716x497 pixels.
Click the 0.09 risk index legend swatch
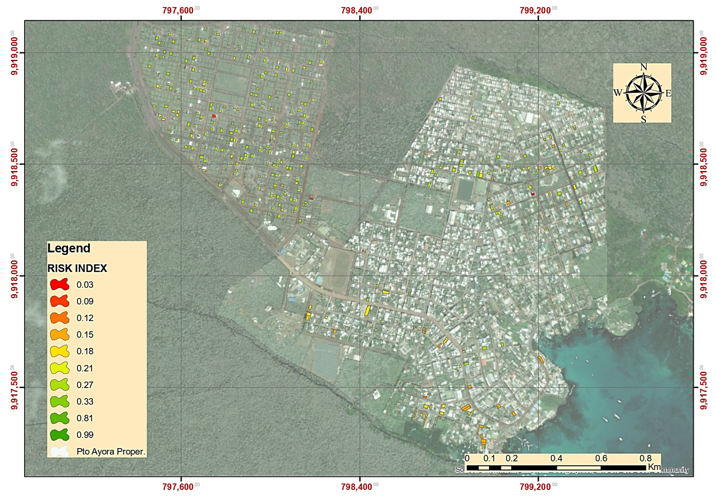pyautogui.click(x=59, y=301)
